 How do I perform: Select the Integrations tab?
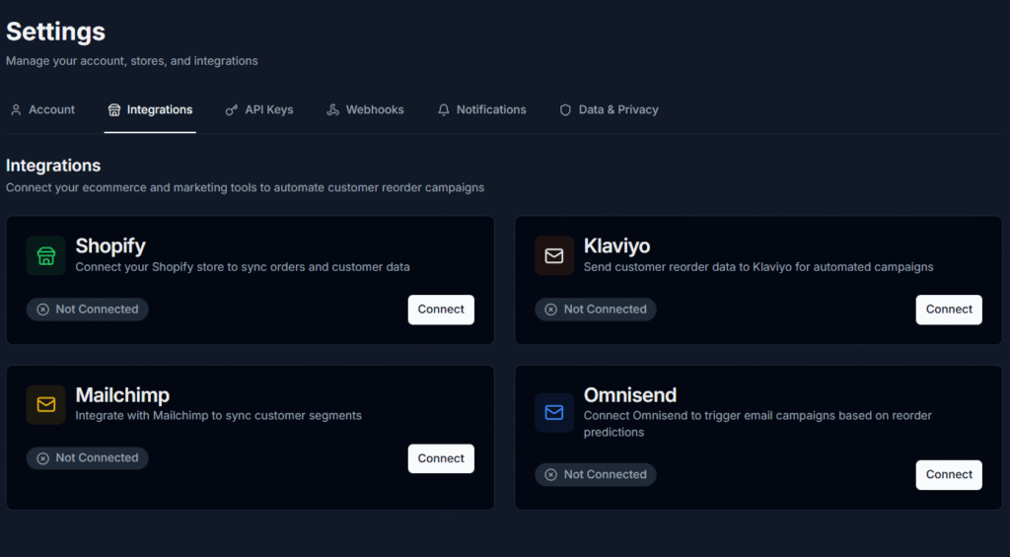150,110
